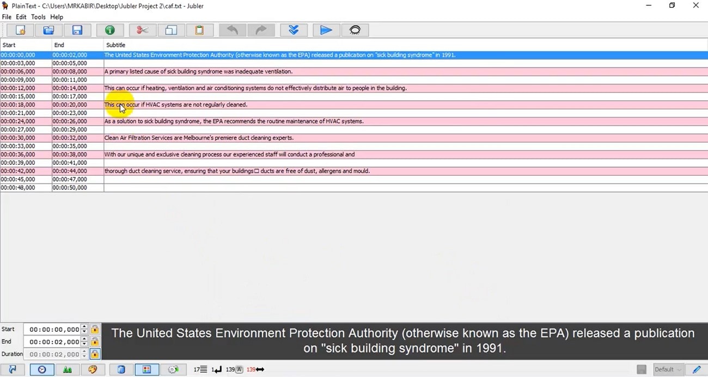
Task: Toggle the colored grid squares button
Action: tap(147, 369)
